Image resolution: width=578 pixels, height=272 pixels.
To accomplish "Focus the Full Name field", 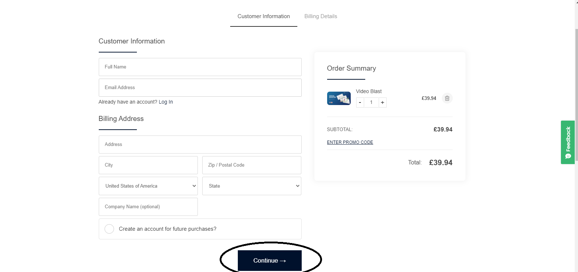I will 200,67.
